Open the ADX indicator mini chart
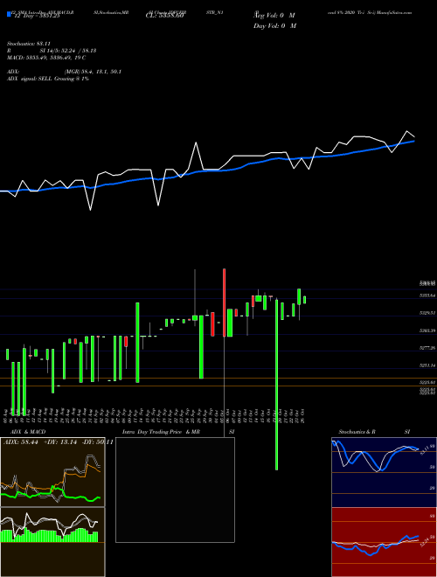The width and height of the screenshot is (437, 577). [52, 472]
